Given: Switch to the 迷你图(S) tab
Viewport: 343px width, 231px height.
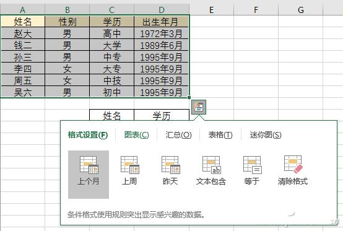Looking at the screenshot, I should click(266, 135).
